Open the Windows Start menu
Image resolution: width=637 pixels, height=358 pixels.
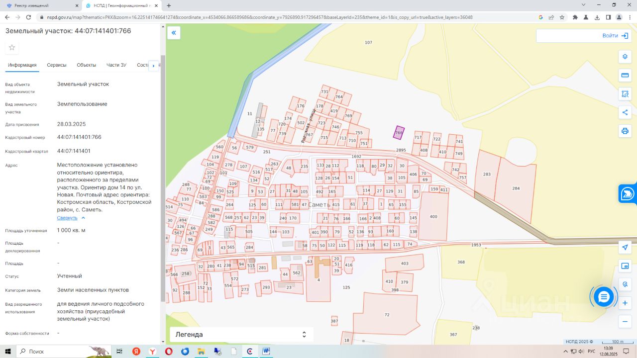point(7,351)
